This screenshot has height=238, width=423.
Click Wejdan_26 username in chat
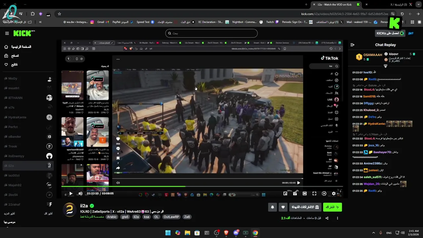371,184
